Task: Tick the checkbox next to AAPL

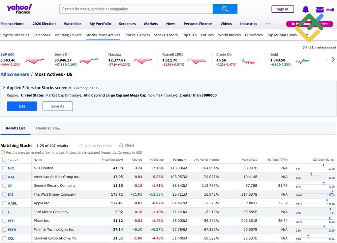Action: tap(4, 203)
